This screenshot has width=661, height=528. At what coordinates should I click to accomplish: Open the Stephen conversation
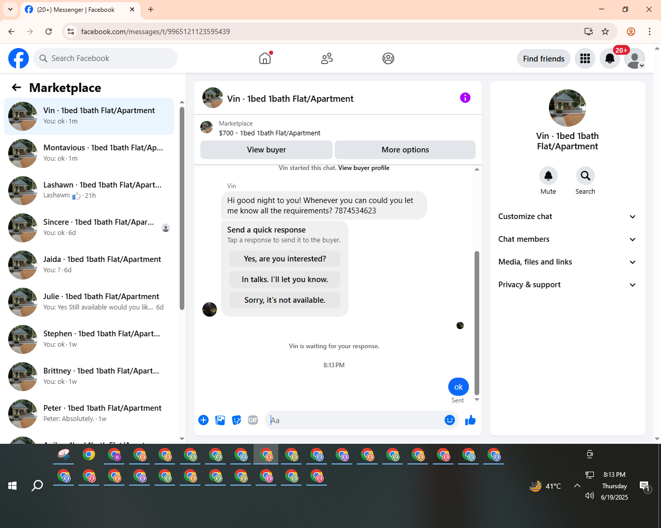click(89, 339)
